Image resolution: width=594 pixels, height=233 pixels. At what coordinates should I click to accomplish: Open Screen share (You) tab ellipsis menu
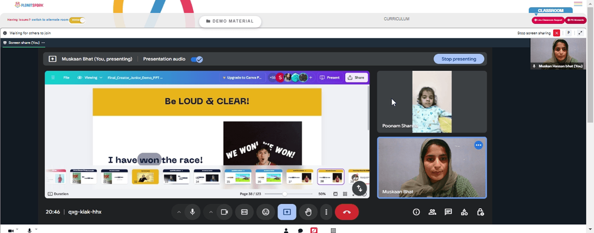[x=43, y=43]
